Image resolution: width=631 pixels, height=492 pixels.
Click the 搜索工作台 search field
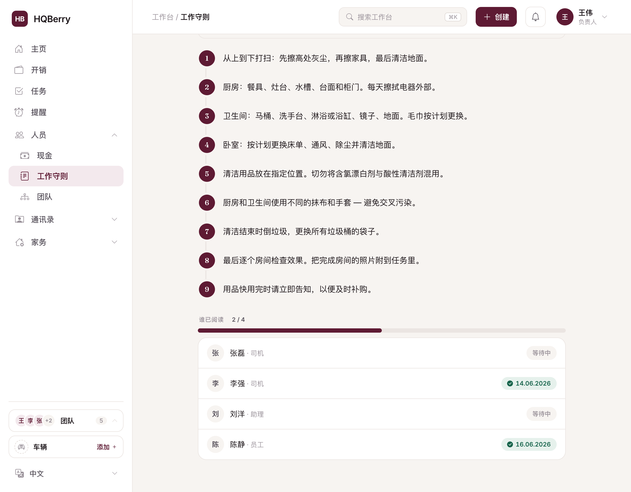(403, 17)
